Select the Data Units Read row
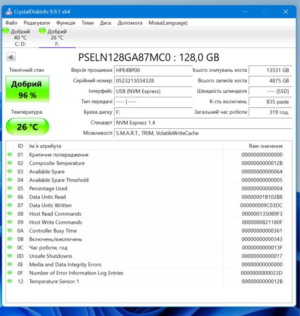300x316 pixels. [x=145, y=197]
